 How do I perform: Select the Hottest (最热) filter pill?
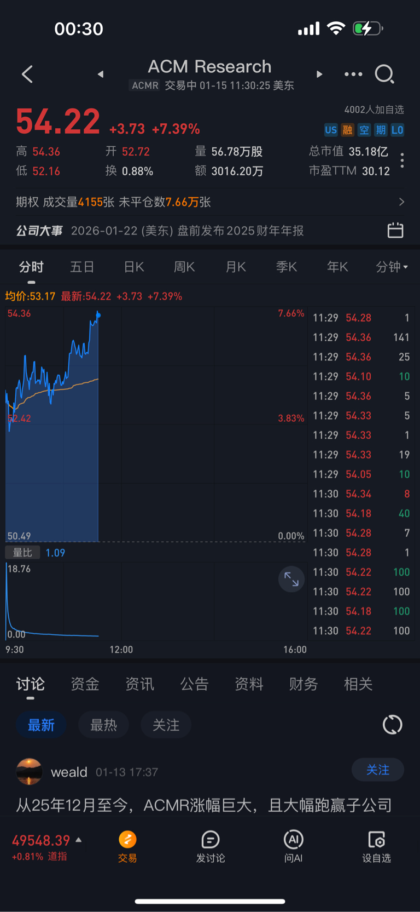104,725
